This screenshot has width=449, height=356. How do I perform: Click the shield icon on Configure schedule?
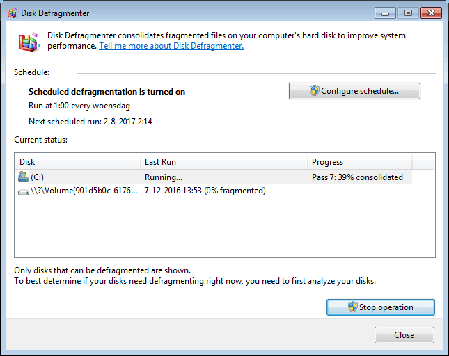[315, 90]
